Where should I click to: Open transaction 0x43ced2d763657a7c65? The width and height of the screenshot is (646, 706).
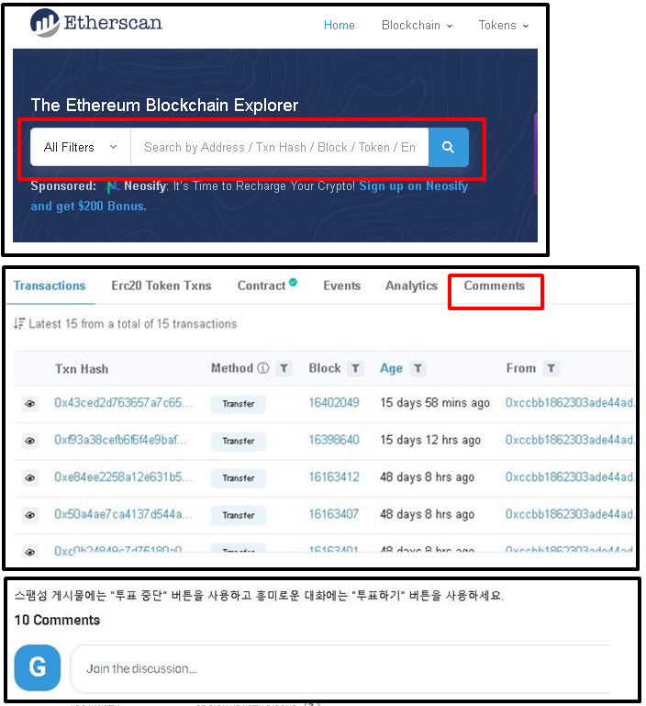(123, 402)
